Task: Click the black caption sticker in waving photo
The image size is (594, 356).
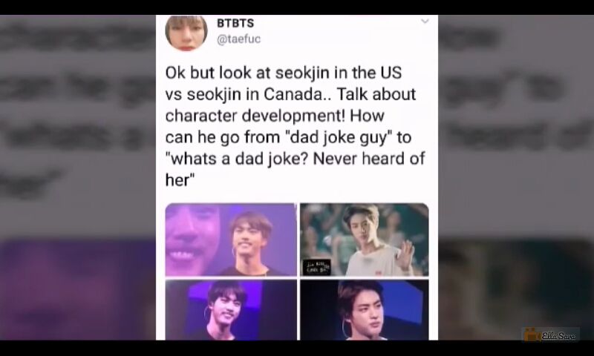Action: tap(317, 267)
